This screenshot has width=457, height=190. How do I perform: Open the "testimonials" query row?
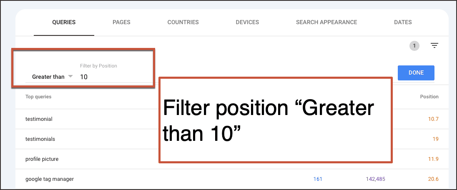click(40, 139)
